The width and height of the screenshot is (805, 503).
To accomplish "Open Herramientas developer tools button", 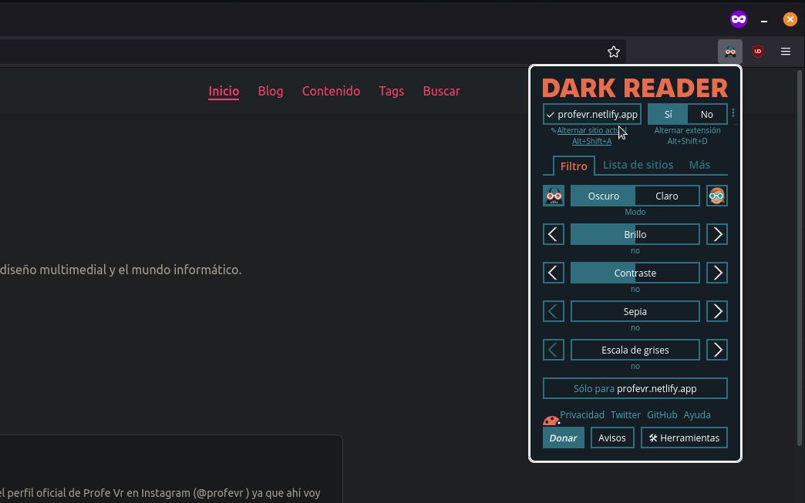I will pyautogui.click(x=684, y=438).
